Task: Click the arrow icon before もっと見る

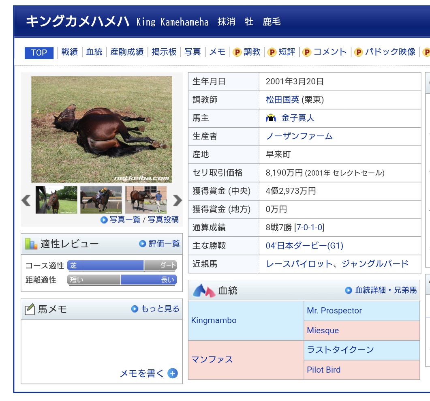Action: click(135, 309)
